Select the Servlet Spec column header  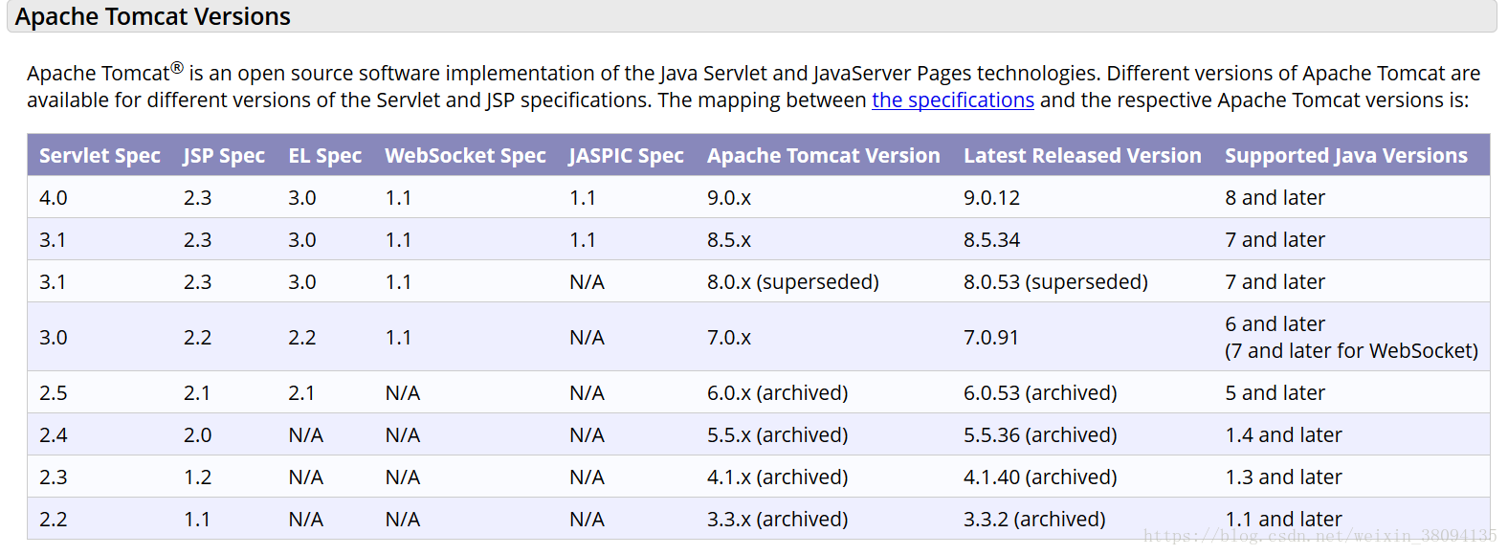[x=100, y=156]
